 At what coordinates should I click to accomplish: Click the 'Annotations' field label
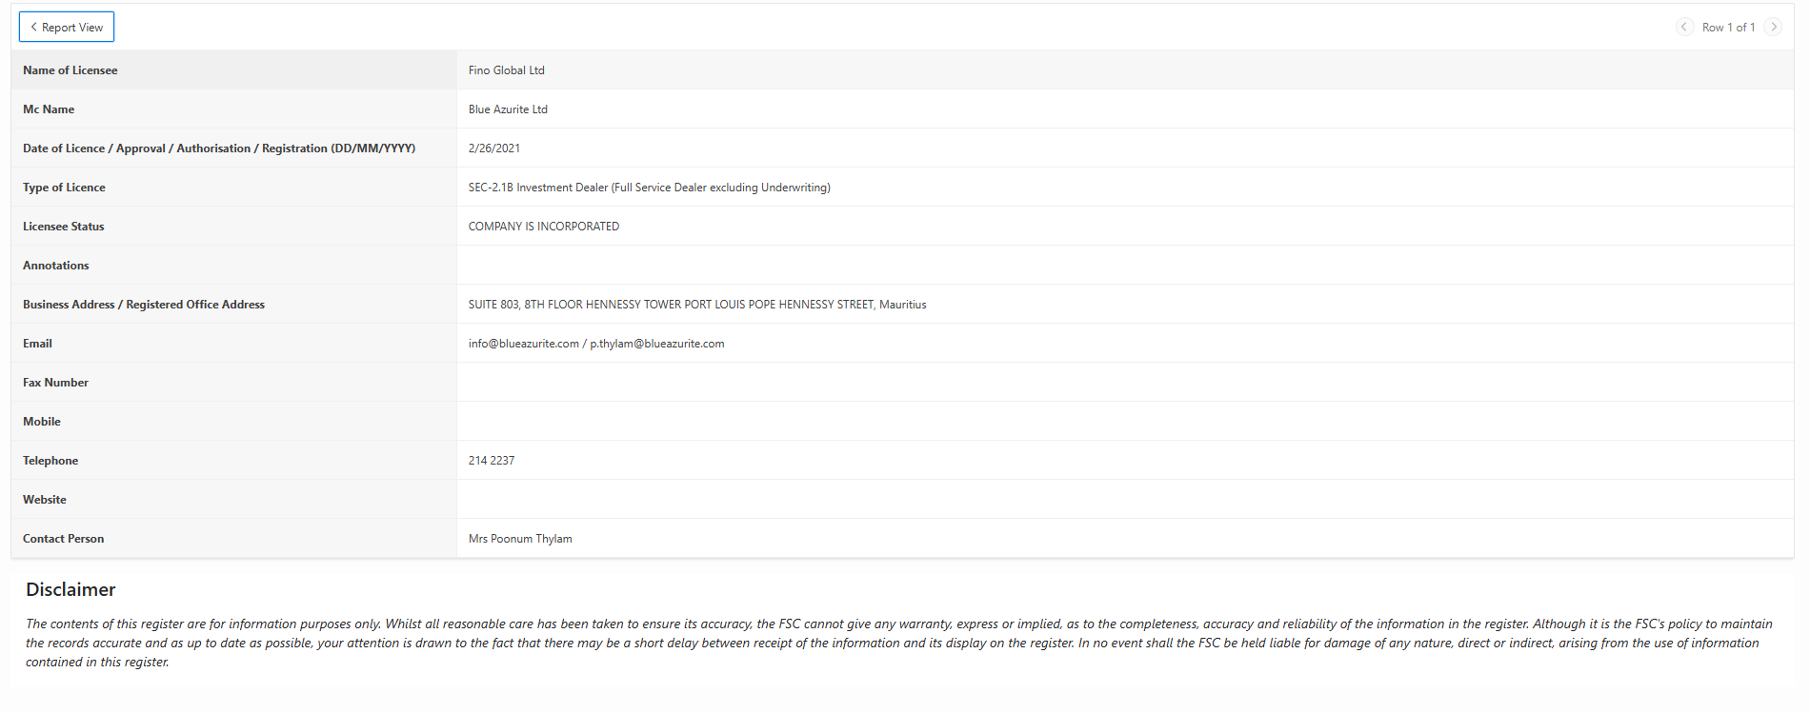pos(55,266)
